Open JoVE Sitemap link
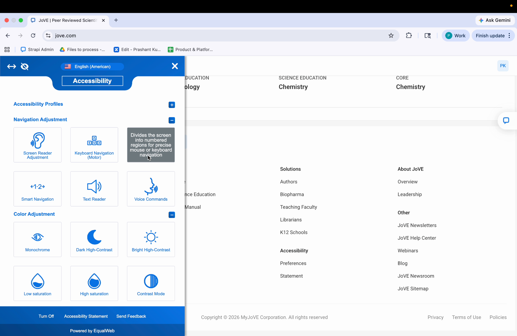The height and width of the screenshot is (336, 517). pos(413,289)
